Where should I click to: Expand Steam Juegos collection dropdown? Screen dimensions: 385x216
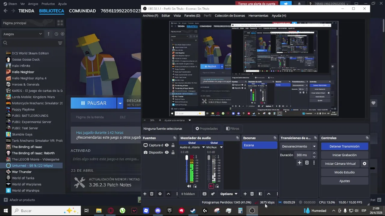23,34
